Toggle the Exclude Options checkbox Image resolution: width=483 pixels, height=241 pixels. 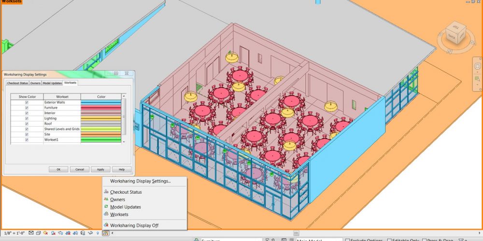[347, 240]
